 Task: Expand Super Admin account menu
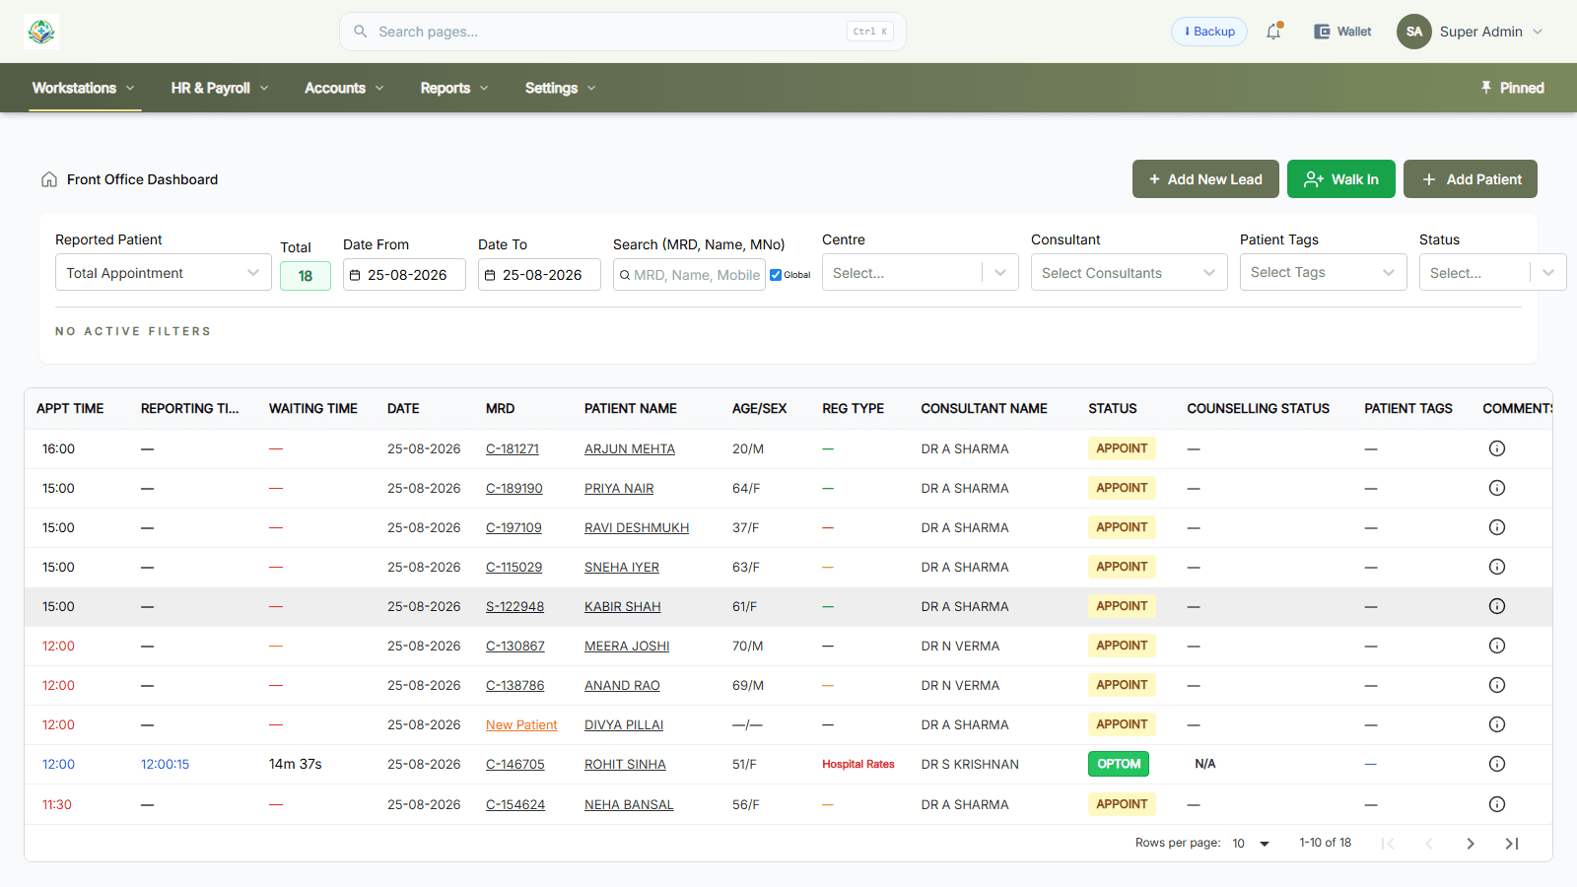1490,32
